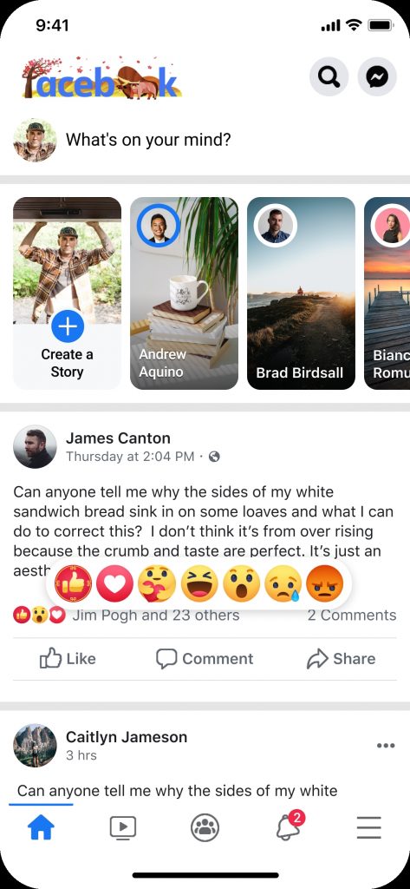Open the hamburger menu tab
Image resolution: width=410 pixels, height=889 pixels.
[368, 828]
